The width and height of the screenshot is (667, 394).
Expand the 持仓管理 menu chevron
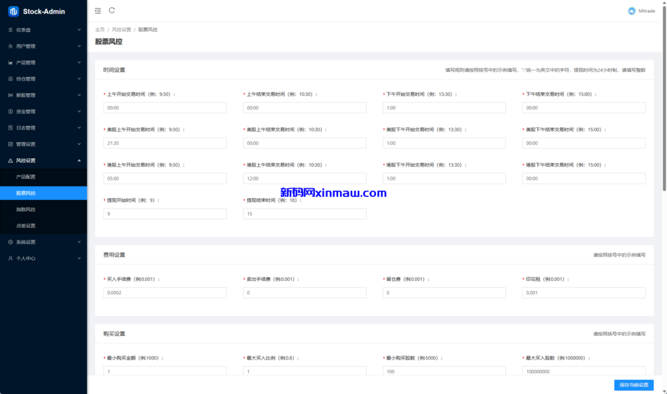[x=79, y=79]
